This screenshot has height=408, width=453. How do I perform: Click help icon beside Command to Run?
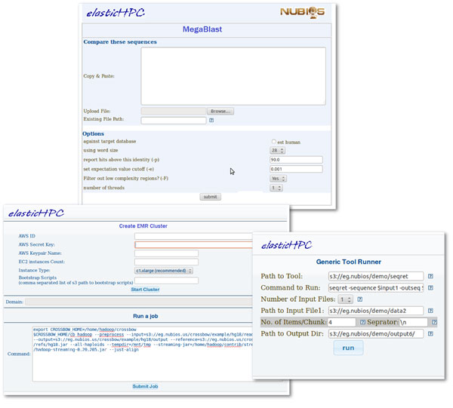[430, 287]
